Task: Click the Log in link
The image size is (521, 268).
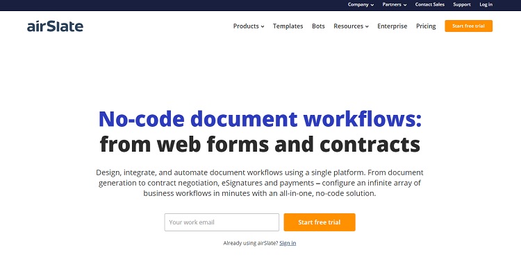Action: coord(486,5)
